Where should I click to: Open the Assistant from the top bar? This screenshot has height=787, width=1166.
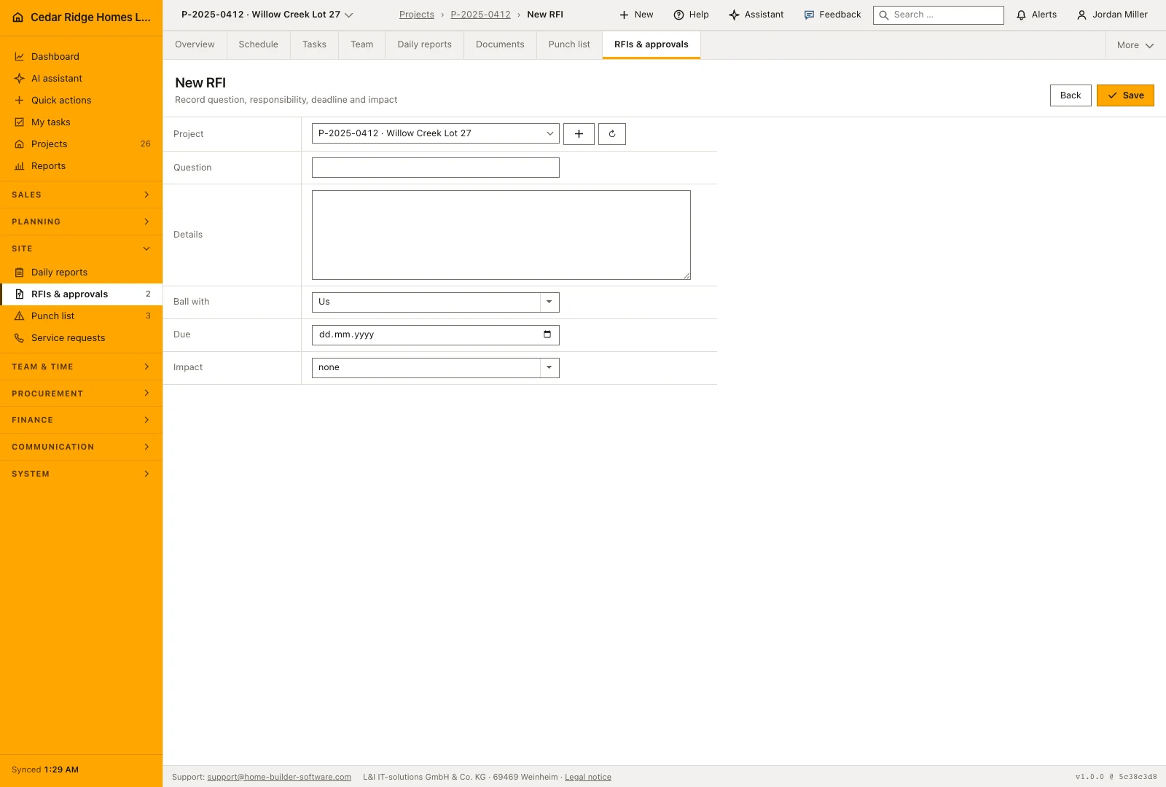pos(756,15)
